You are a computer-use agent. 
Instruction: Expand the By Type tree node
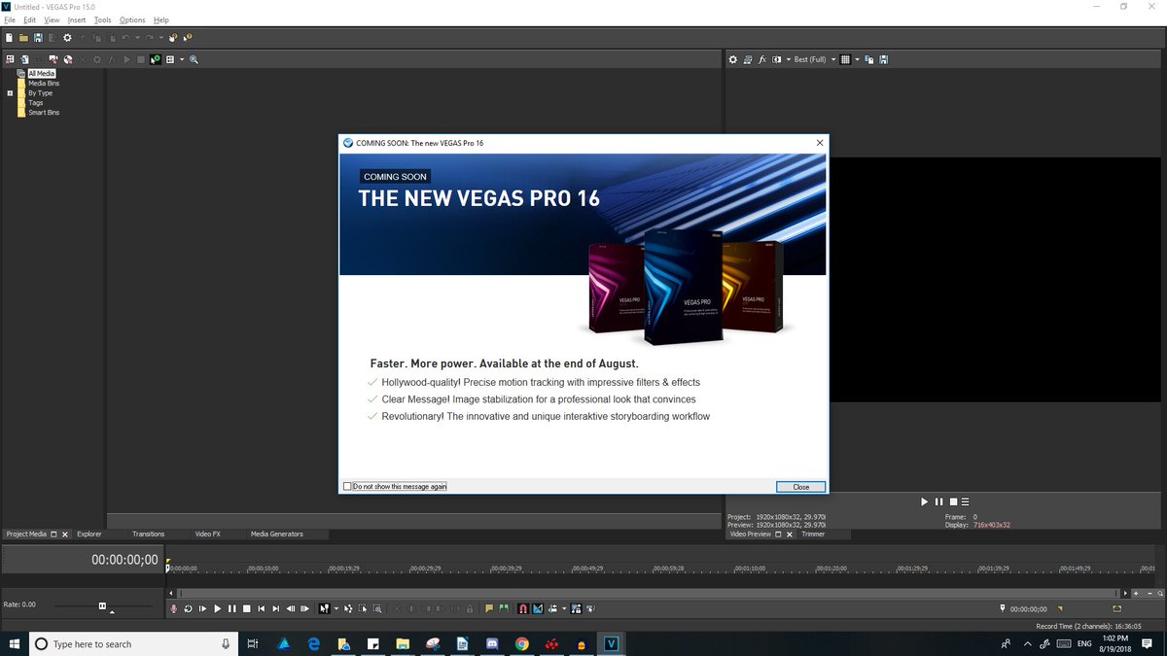tap(10, 93)
